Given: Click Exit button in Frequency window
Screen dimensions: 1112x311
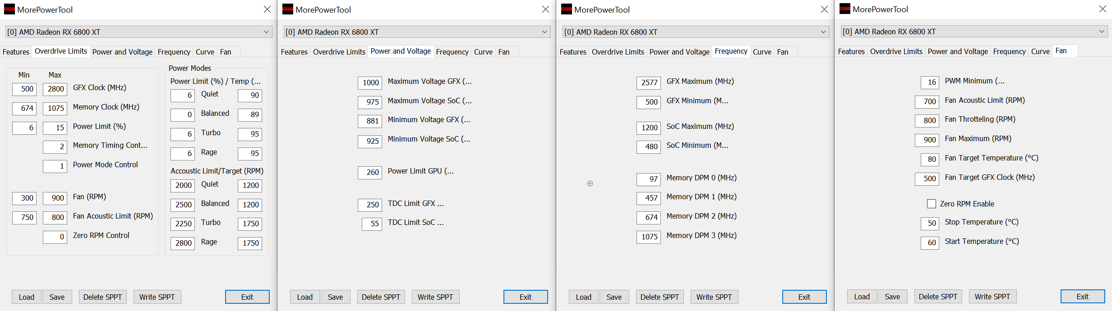Looking at the screenshot, I should [x=804, y=297].
